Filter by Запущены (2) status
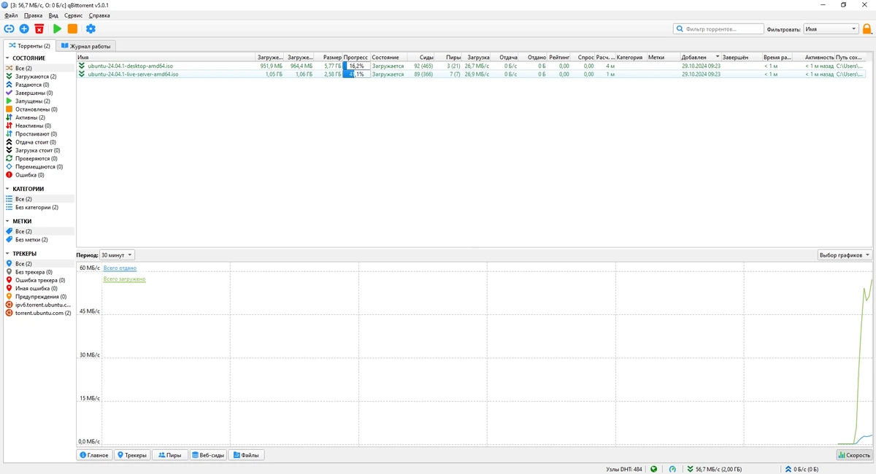Screen dimensions: 876x474 [x=33, y=101]
